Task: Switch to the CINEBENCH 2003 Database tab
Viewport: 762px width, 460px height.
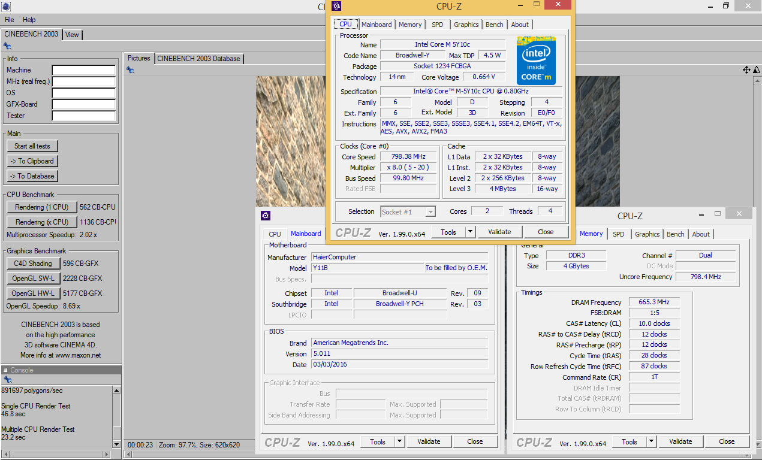Action: pyautogui.click(x=198, y=58)
